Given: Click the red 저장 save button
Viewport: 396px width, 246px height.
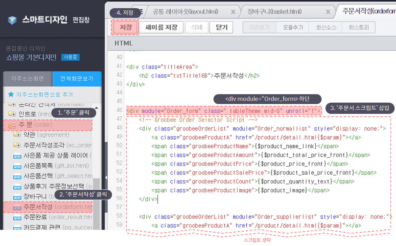Looking at the screenshot, I should click(x=126, y=27).
